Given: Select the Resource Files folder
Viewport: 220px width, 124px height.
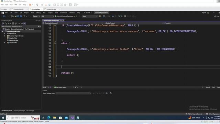Looking at the screenshot, I should (14, 40).
